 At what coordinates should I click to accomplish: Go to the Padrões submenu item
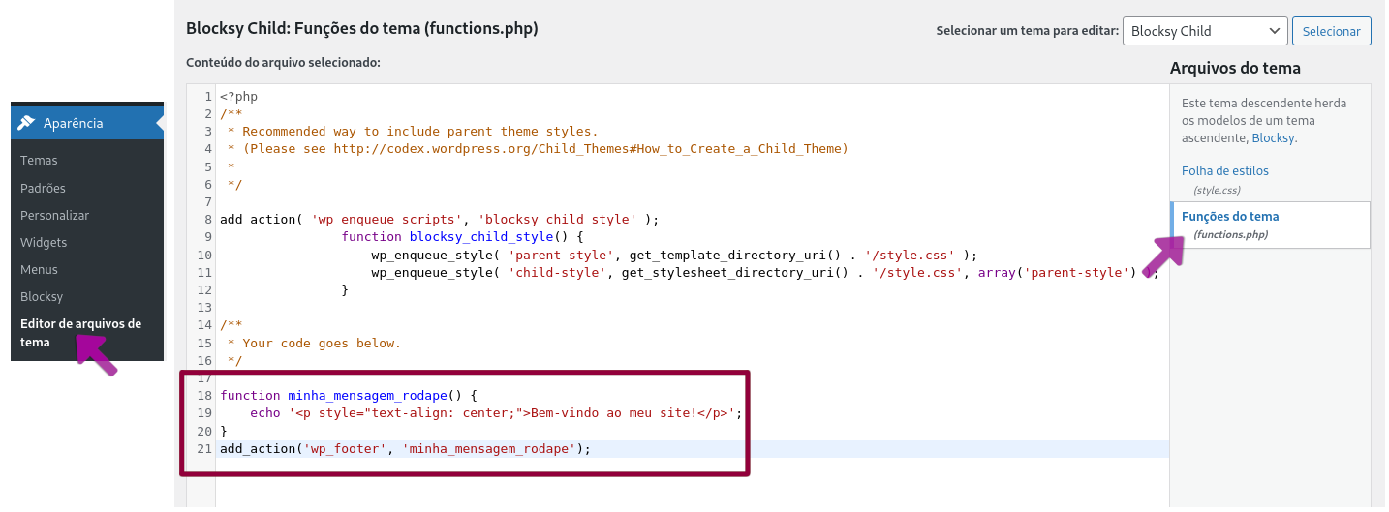point(43,188)
